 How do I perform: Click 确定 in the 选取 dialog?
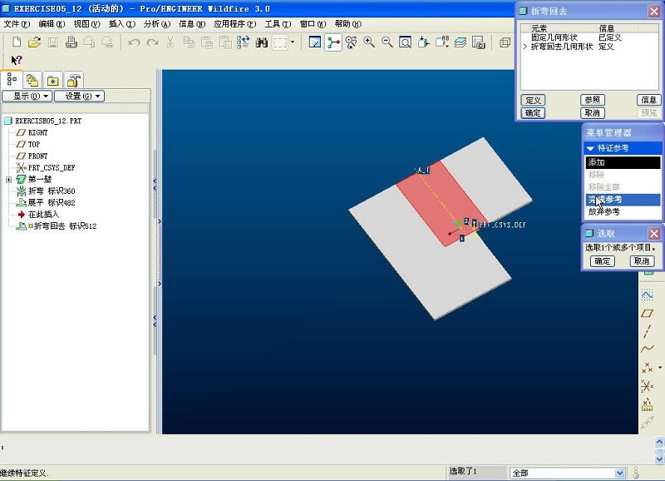pos(603,261)
